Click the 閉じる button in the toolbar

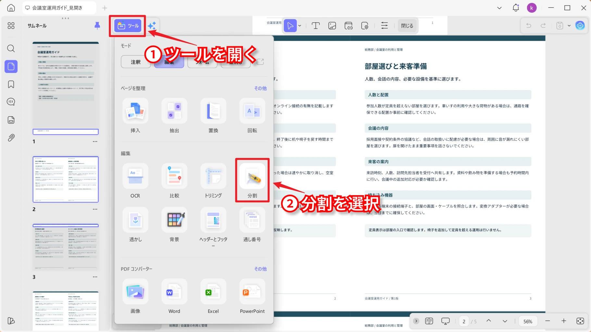click(x=407, y=26)
